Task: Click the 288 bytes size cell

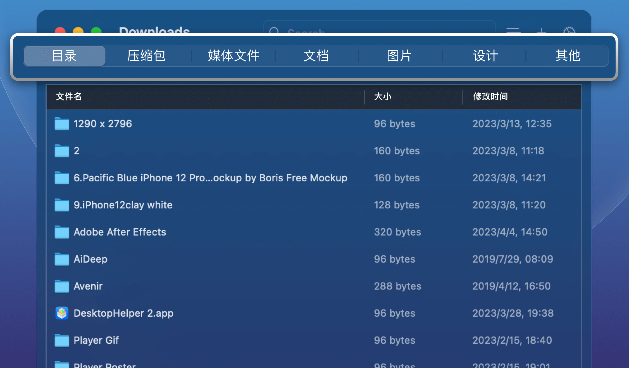Action: tap(397, 286)
